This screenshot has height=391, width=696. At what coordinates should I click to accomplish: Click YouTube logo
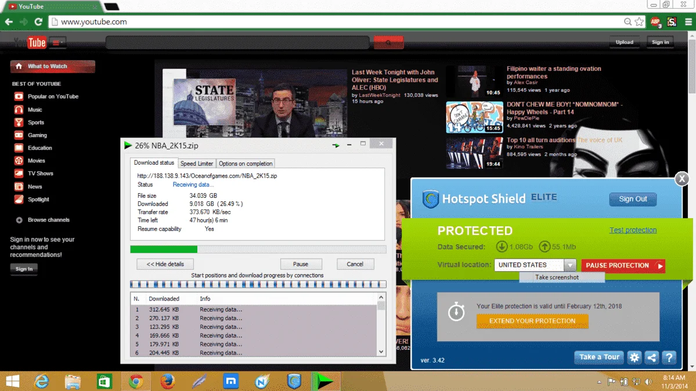[x=30, y=42]
